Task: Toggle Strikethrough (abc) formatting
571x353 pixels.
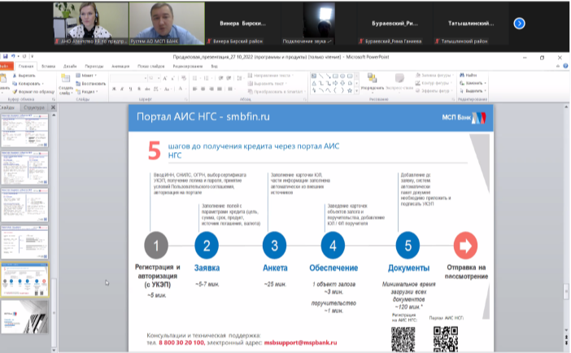Action: [x=147, y=89]
